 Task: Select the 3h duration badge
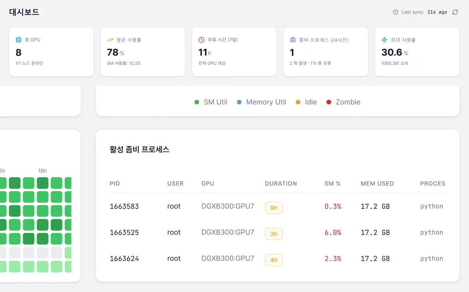point(274,234)
